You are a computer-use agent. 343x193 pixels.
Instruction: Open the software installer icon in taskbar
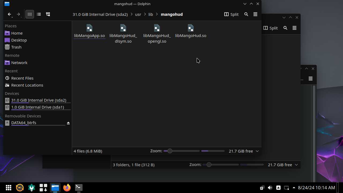(x=43, y=188)
